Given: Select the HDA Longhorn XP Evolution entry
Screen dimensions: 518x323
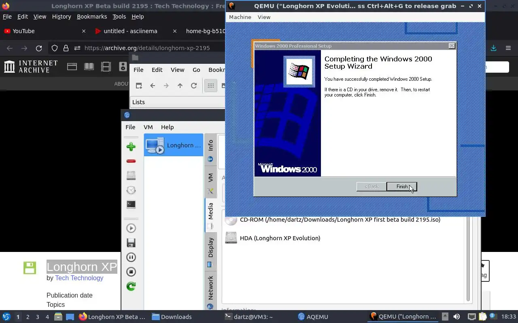Looking at the screenshot, I should tap(273, 238).
